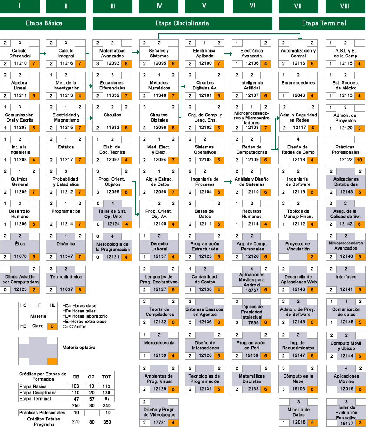Select the Sistemas Operativos course
Screen dimensions: 366x427
[x=204, y=150]
